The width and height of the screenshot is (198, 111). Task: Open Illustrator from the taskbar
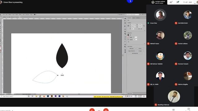pos(52,96)
